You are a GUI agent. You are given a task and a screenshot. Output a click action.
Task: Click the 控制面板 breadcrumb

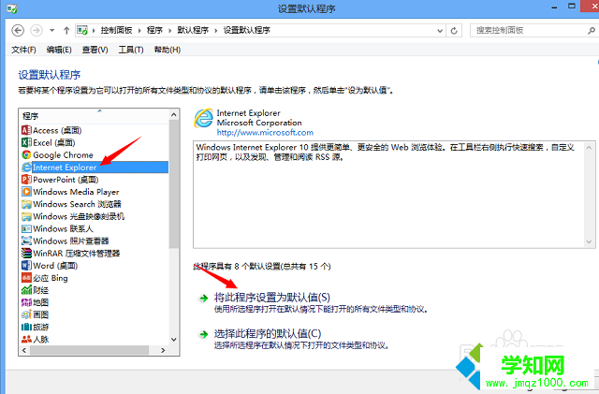pos(116,30)
